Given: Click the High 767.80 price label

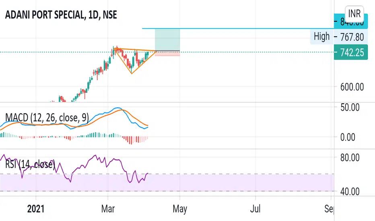Looking at the screenshot, I should coord(339,37).
